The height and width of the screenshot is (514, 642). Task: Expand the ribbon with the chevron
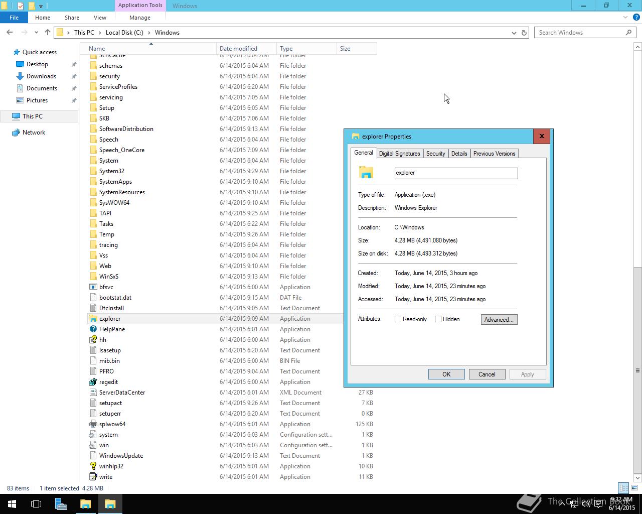pyautogui.click(x=625, y=18)
